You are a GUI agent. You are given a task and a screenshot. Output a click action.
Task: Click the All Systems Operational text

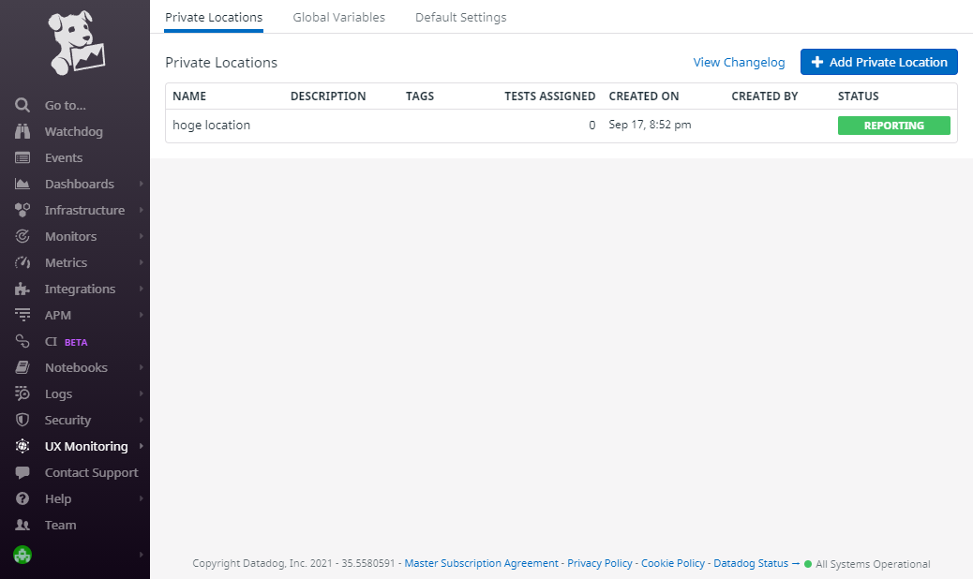pyautogui.click(x=873, y=564)
